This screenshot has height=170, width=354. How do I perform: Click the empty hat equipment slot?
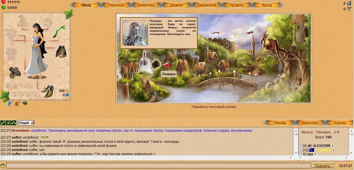23,21
